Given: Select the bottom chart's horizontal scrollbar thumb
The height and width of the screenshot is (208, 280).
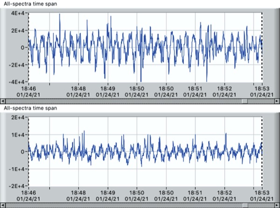Looking at the screenshot, I should click(x=244, y=205).
